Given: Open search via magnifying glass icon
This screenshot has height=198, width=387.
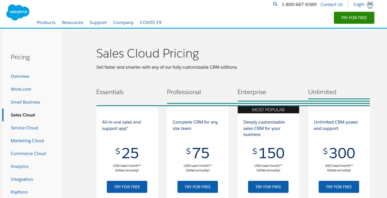Looking at the screenshot, I should 275,5.
